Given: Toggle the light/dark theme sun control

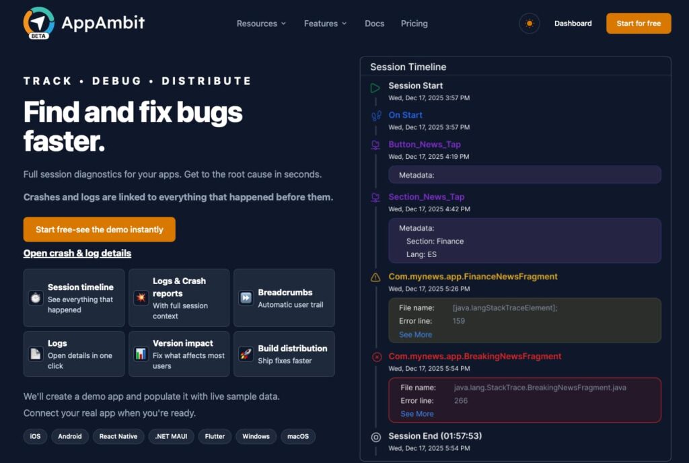Looking at the screenshot, I should click(530, 23).
